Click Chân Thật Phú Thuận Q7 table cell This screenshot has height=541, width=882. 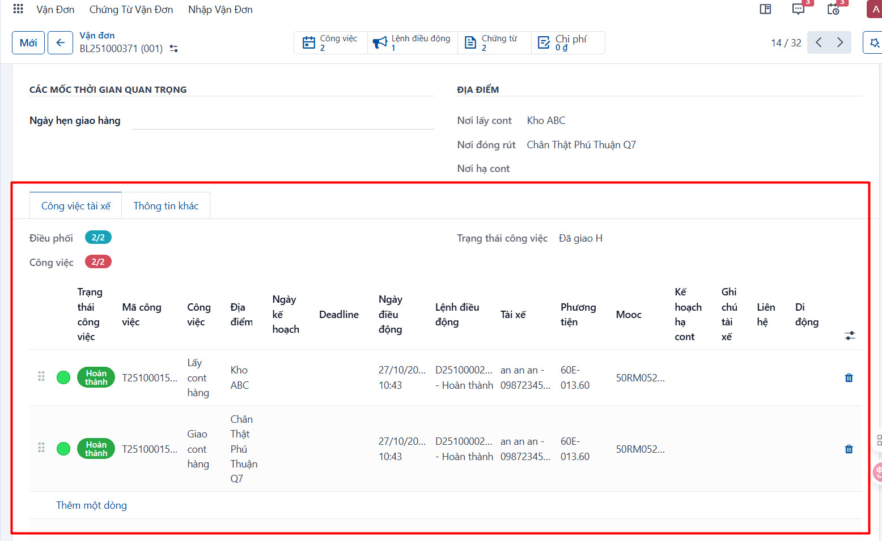[x=244, y=449]
